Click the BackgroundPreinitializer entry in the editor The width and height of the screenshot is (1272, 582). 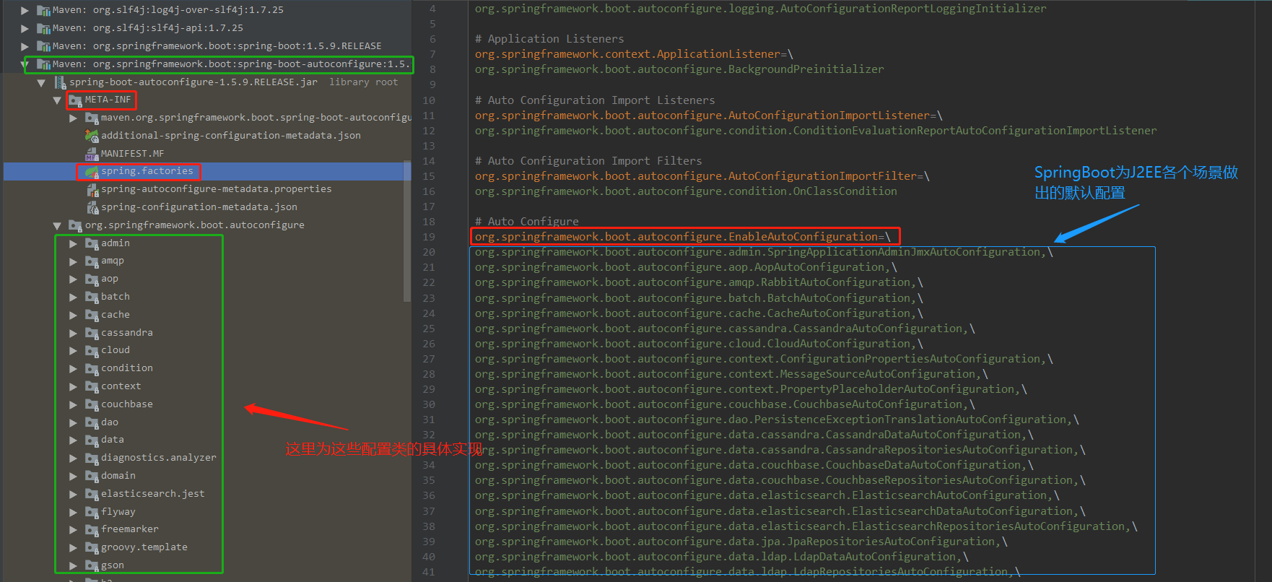679,69
